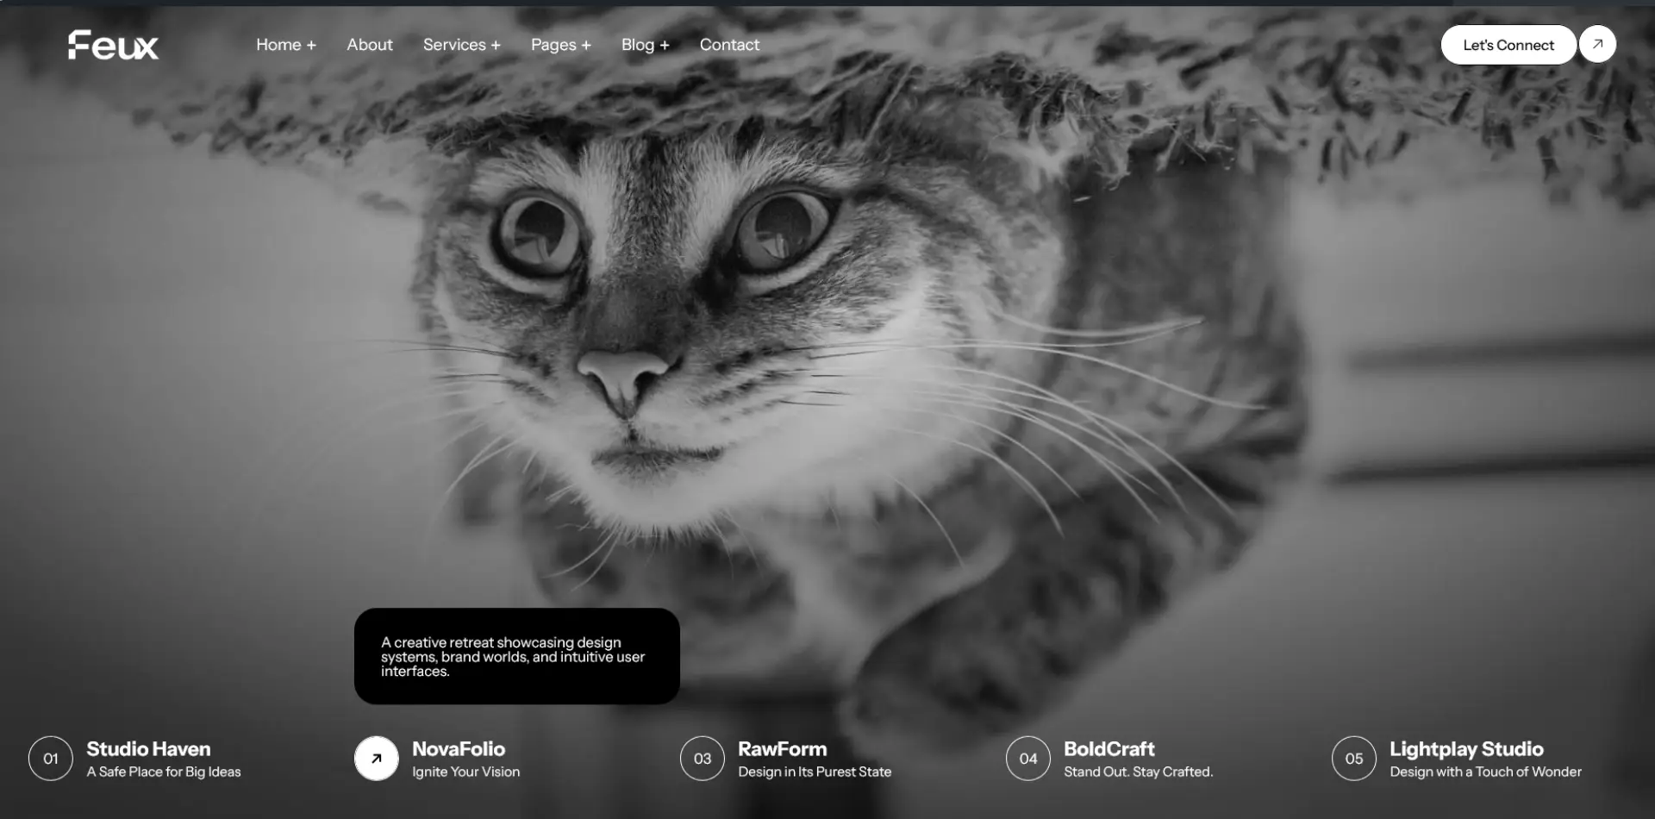The image size is (1655, 819).
Task: Open the NovaFolio project title
Action: (459, 749)
